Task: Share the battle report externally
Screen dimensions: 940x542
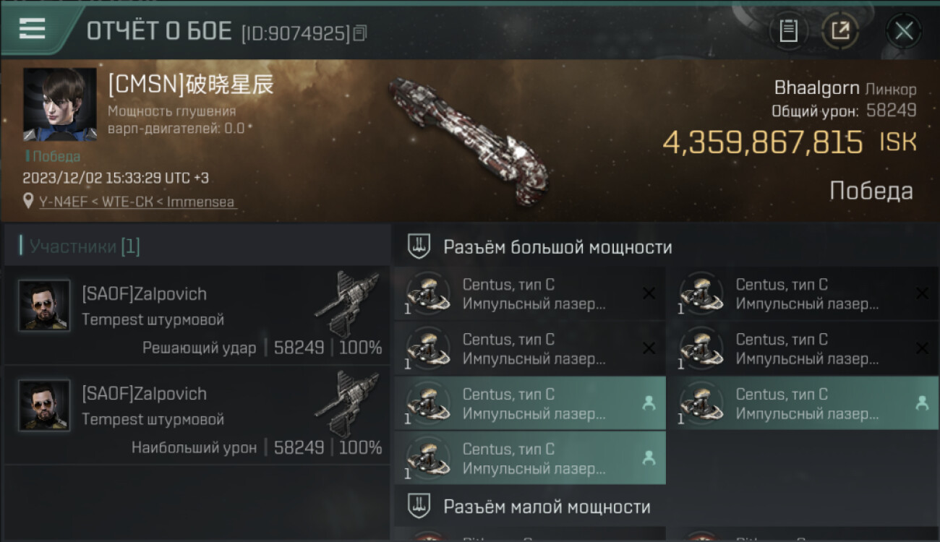Action: click(840, 31)
